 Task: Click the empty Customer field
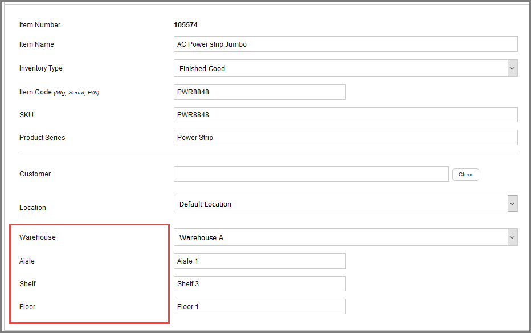311,174
